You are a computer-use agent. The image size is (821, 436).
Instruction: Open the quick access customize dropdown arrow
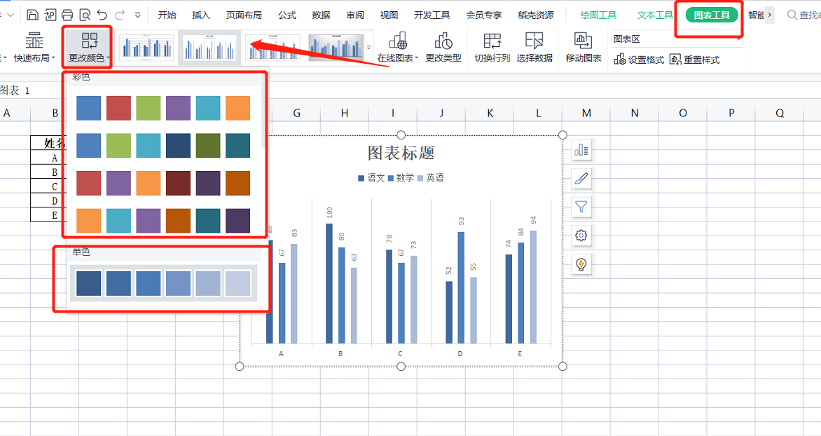click(x=137, y=15)
